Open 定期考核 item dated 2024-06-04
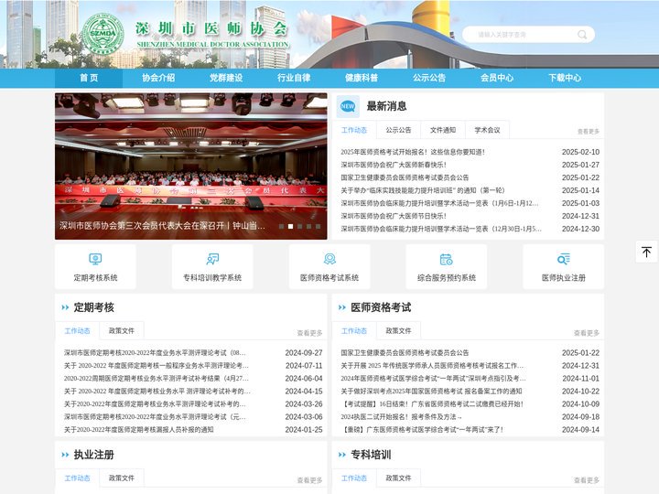Image resolution: width=659 pixels, height=494 pixels. [x=156, y=379]
